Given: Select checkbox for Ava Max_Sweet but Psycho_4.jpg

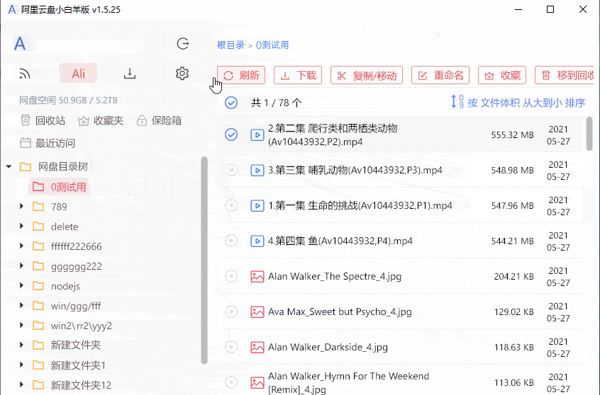Looking at the screenshot, I should click(231, 311).
